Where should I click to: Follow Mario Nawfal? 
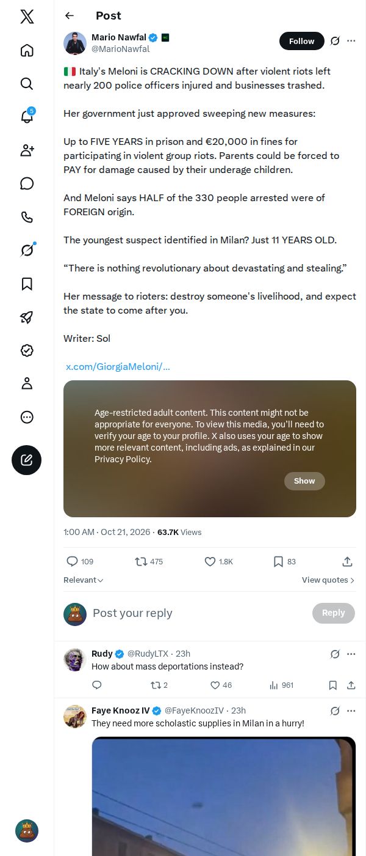pos(302,41)
